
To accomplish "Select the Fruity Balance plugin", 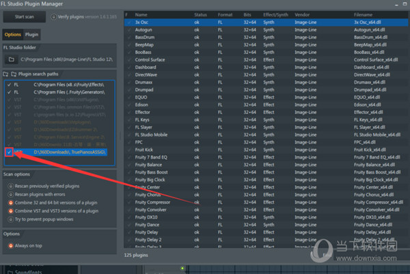I will (266, 165).
